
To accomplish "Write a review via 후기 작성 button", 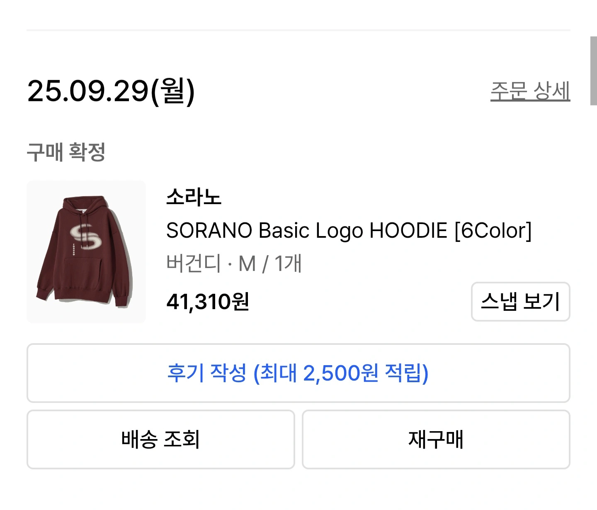I will coord(298,373).
